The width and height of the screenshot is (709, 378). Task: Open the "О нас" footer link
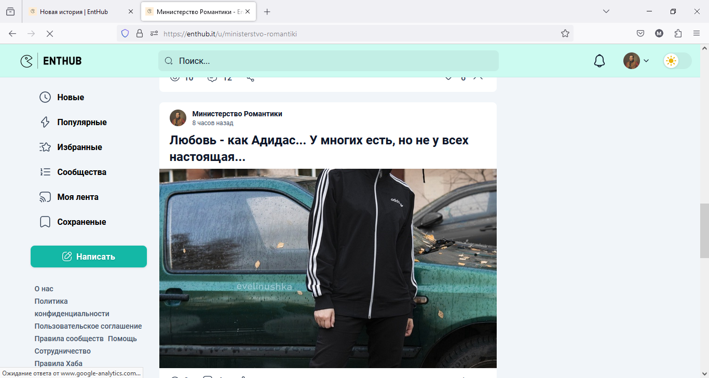tap(44, 289)
